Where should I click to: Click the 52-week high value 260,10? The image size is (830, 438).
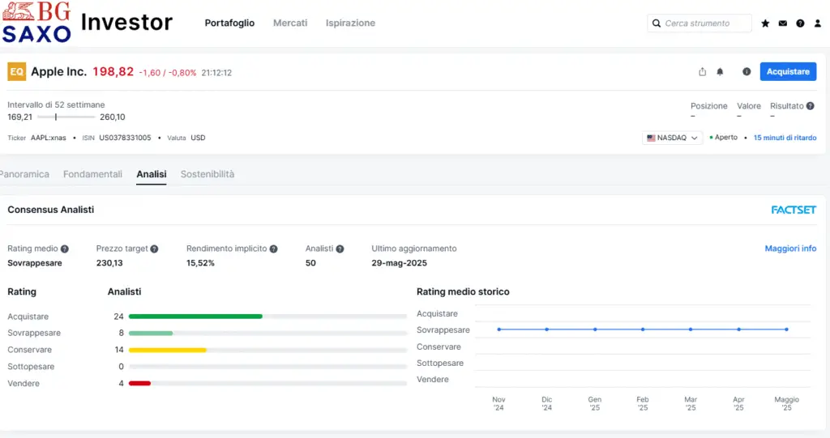click(112, 117)
